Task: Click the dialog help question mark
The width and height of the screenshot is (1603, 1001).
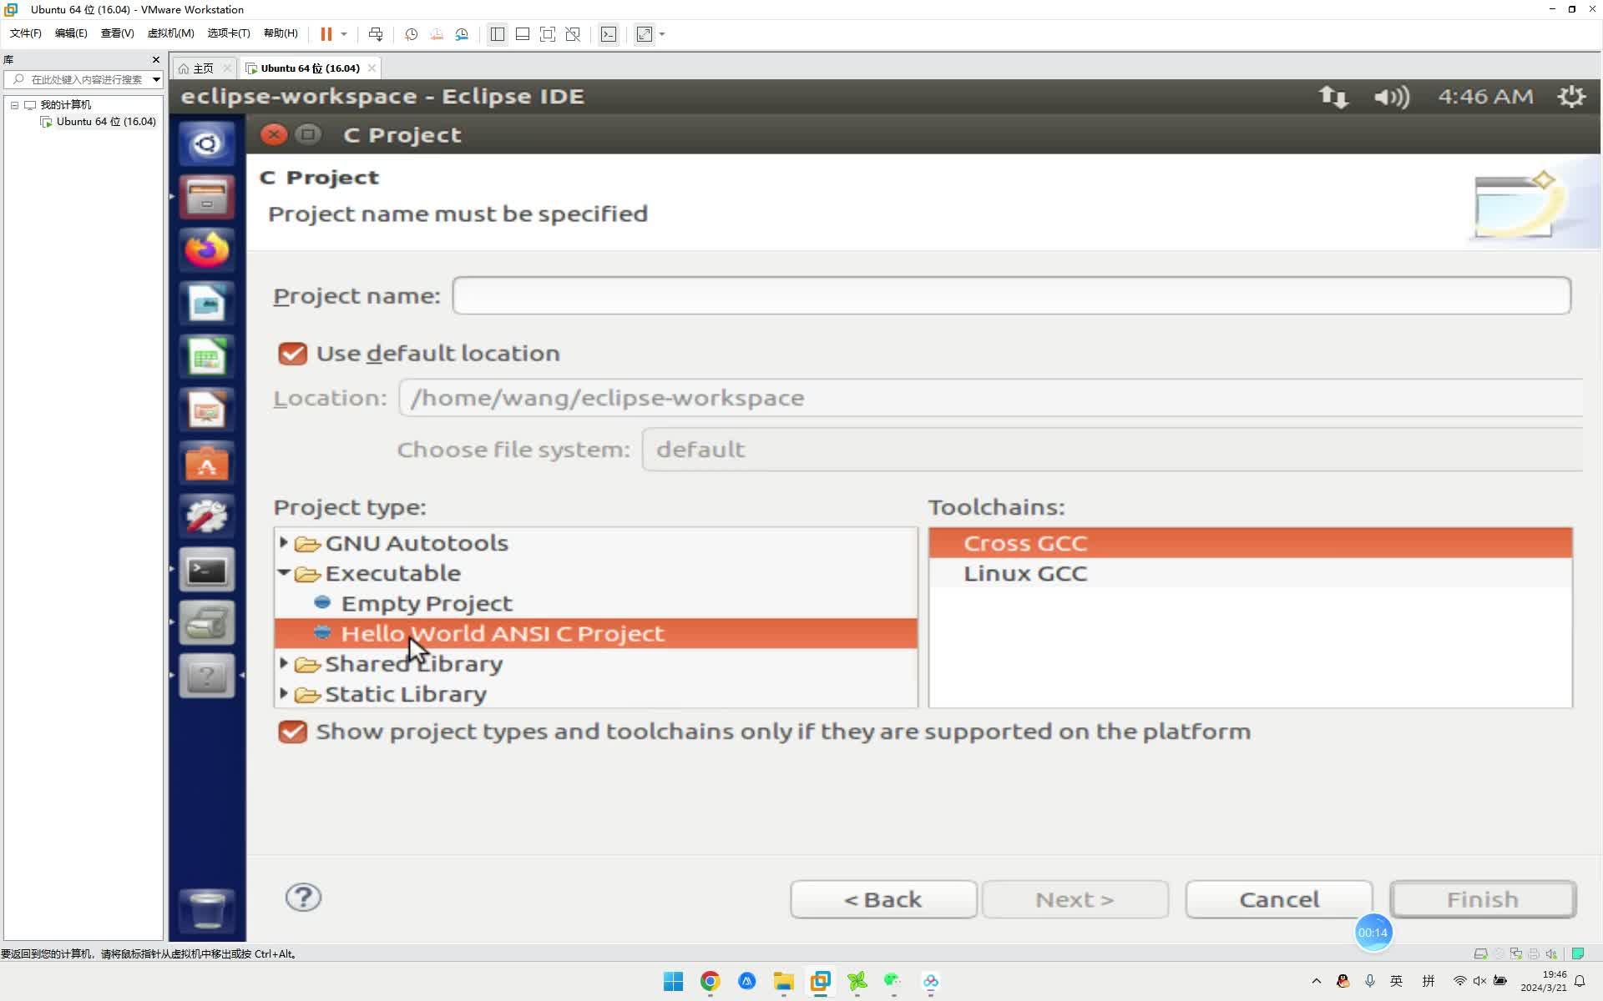Action: [303, 898]
